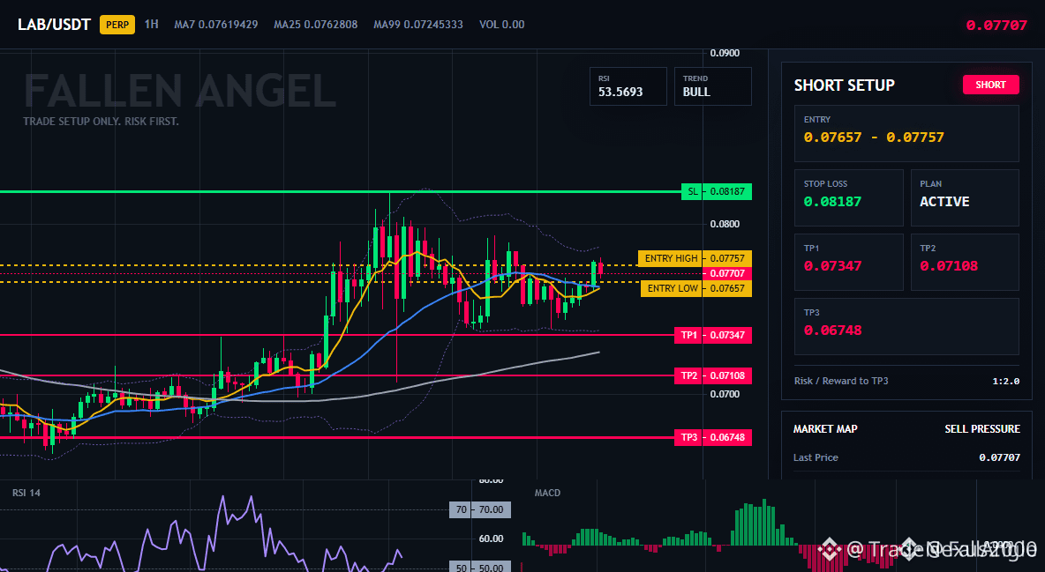Click the RSI 53.5693 info box
This screenshot has height=572, width=1045.
(x=628, y=85)
